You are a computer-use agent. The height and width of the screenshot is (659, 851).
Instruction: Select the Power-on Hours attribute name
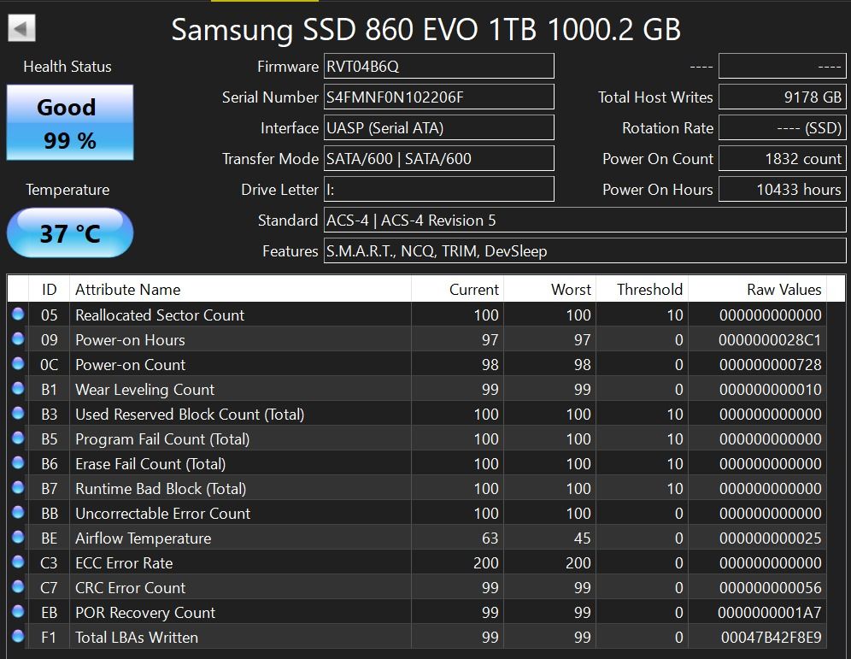point(130,340)
